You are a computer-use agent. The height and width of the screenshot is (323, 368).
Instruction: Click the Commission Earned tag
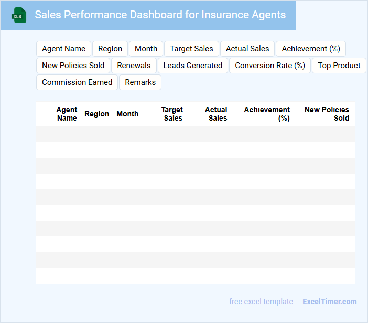(77, 82)
